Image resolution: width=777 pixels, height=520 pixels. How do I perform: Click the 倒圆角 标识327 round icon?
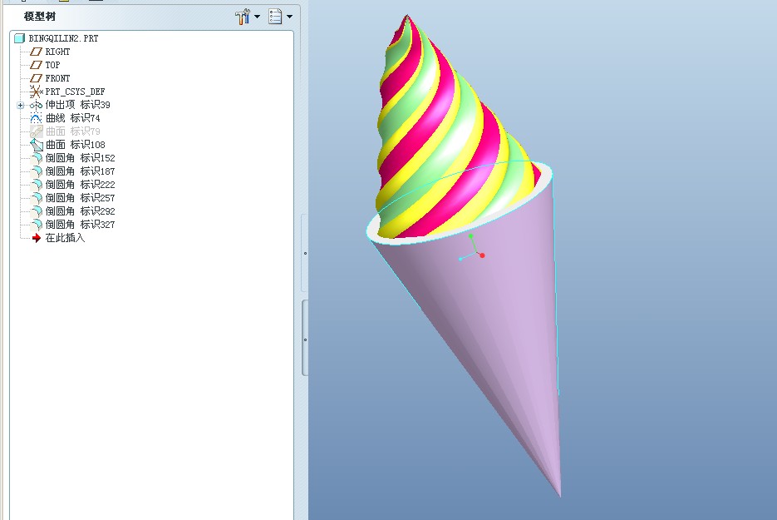pos(37,225)
